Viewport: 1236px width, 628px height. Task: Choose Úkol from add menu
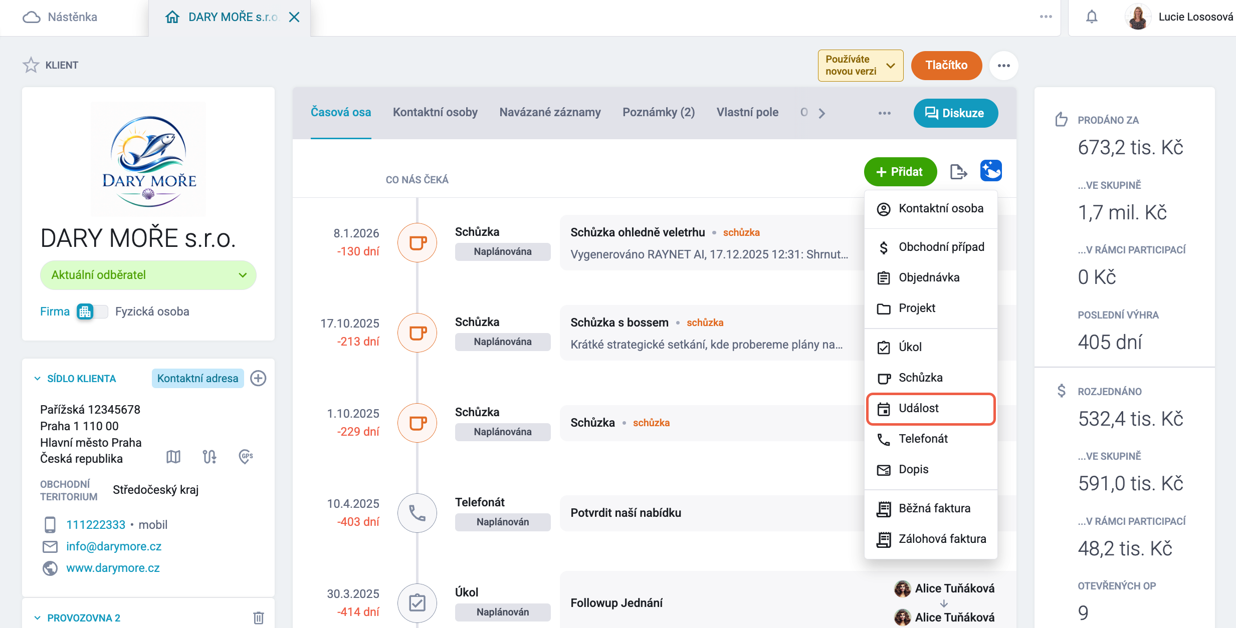point(931,347)
